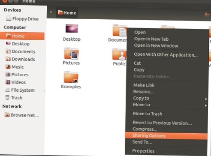211x156 pixels.
Task: Click the Pictures sidebar folder icon
Action: 8,74
